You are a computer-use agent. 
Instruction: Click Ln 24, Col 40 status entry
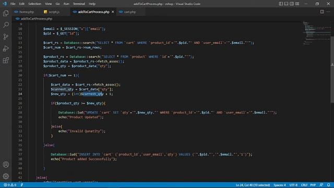(253, 185)
